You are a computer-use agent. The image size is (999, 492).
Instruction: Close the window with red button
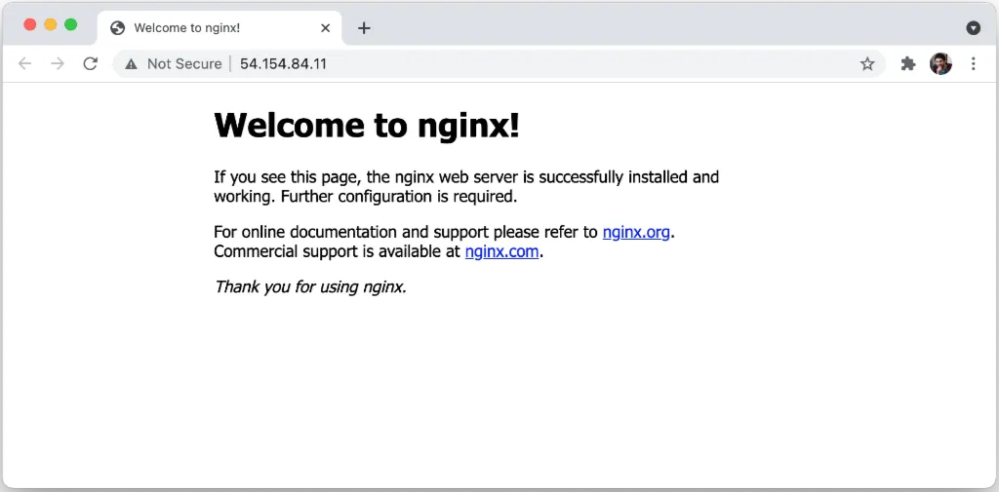(30, 24)
